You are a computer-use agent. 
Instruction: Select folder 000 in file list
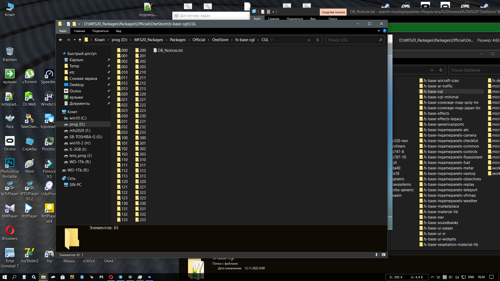tap(124, 50)
